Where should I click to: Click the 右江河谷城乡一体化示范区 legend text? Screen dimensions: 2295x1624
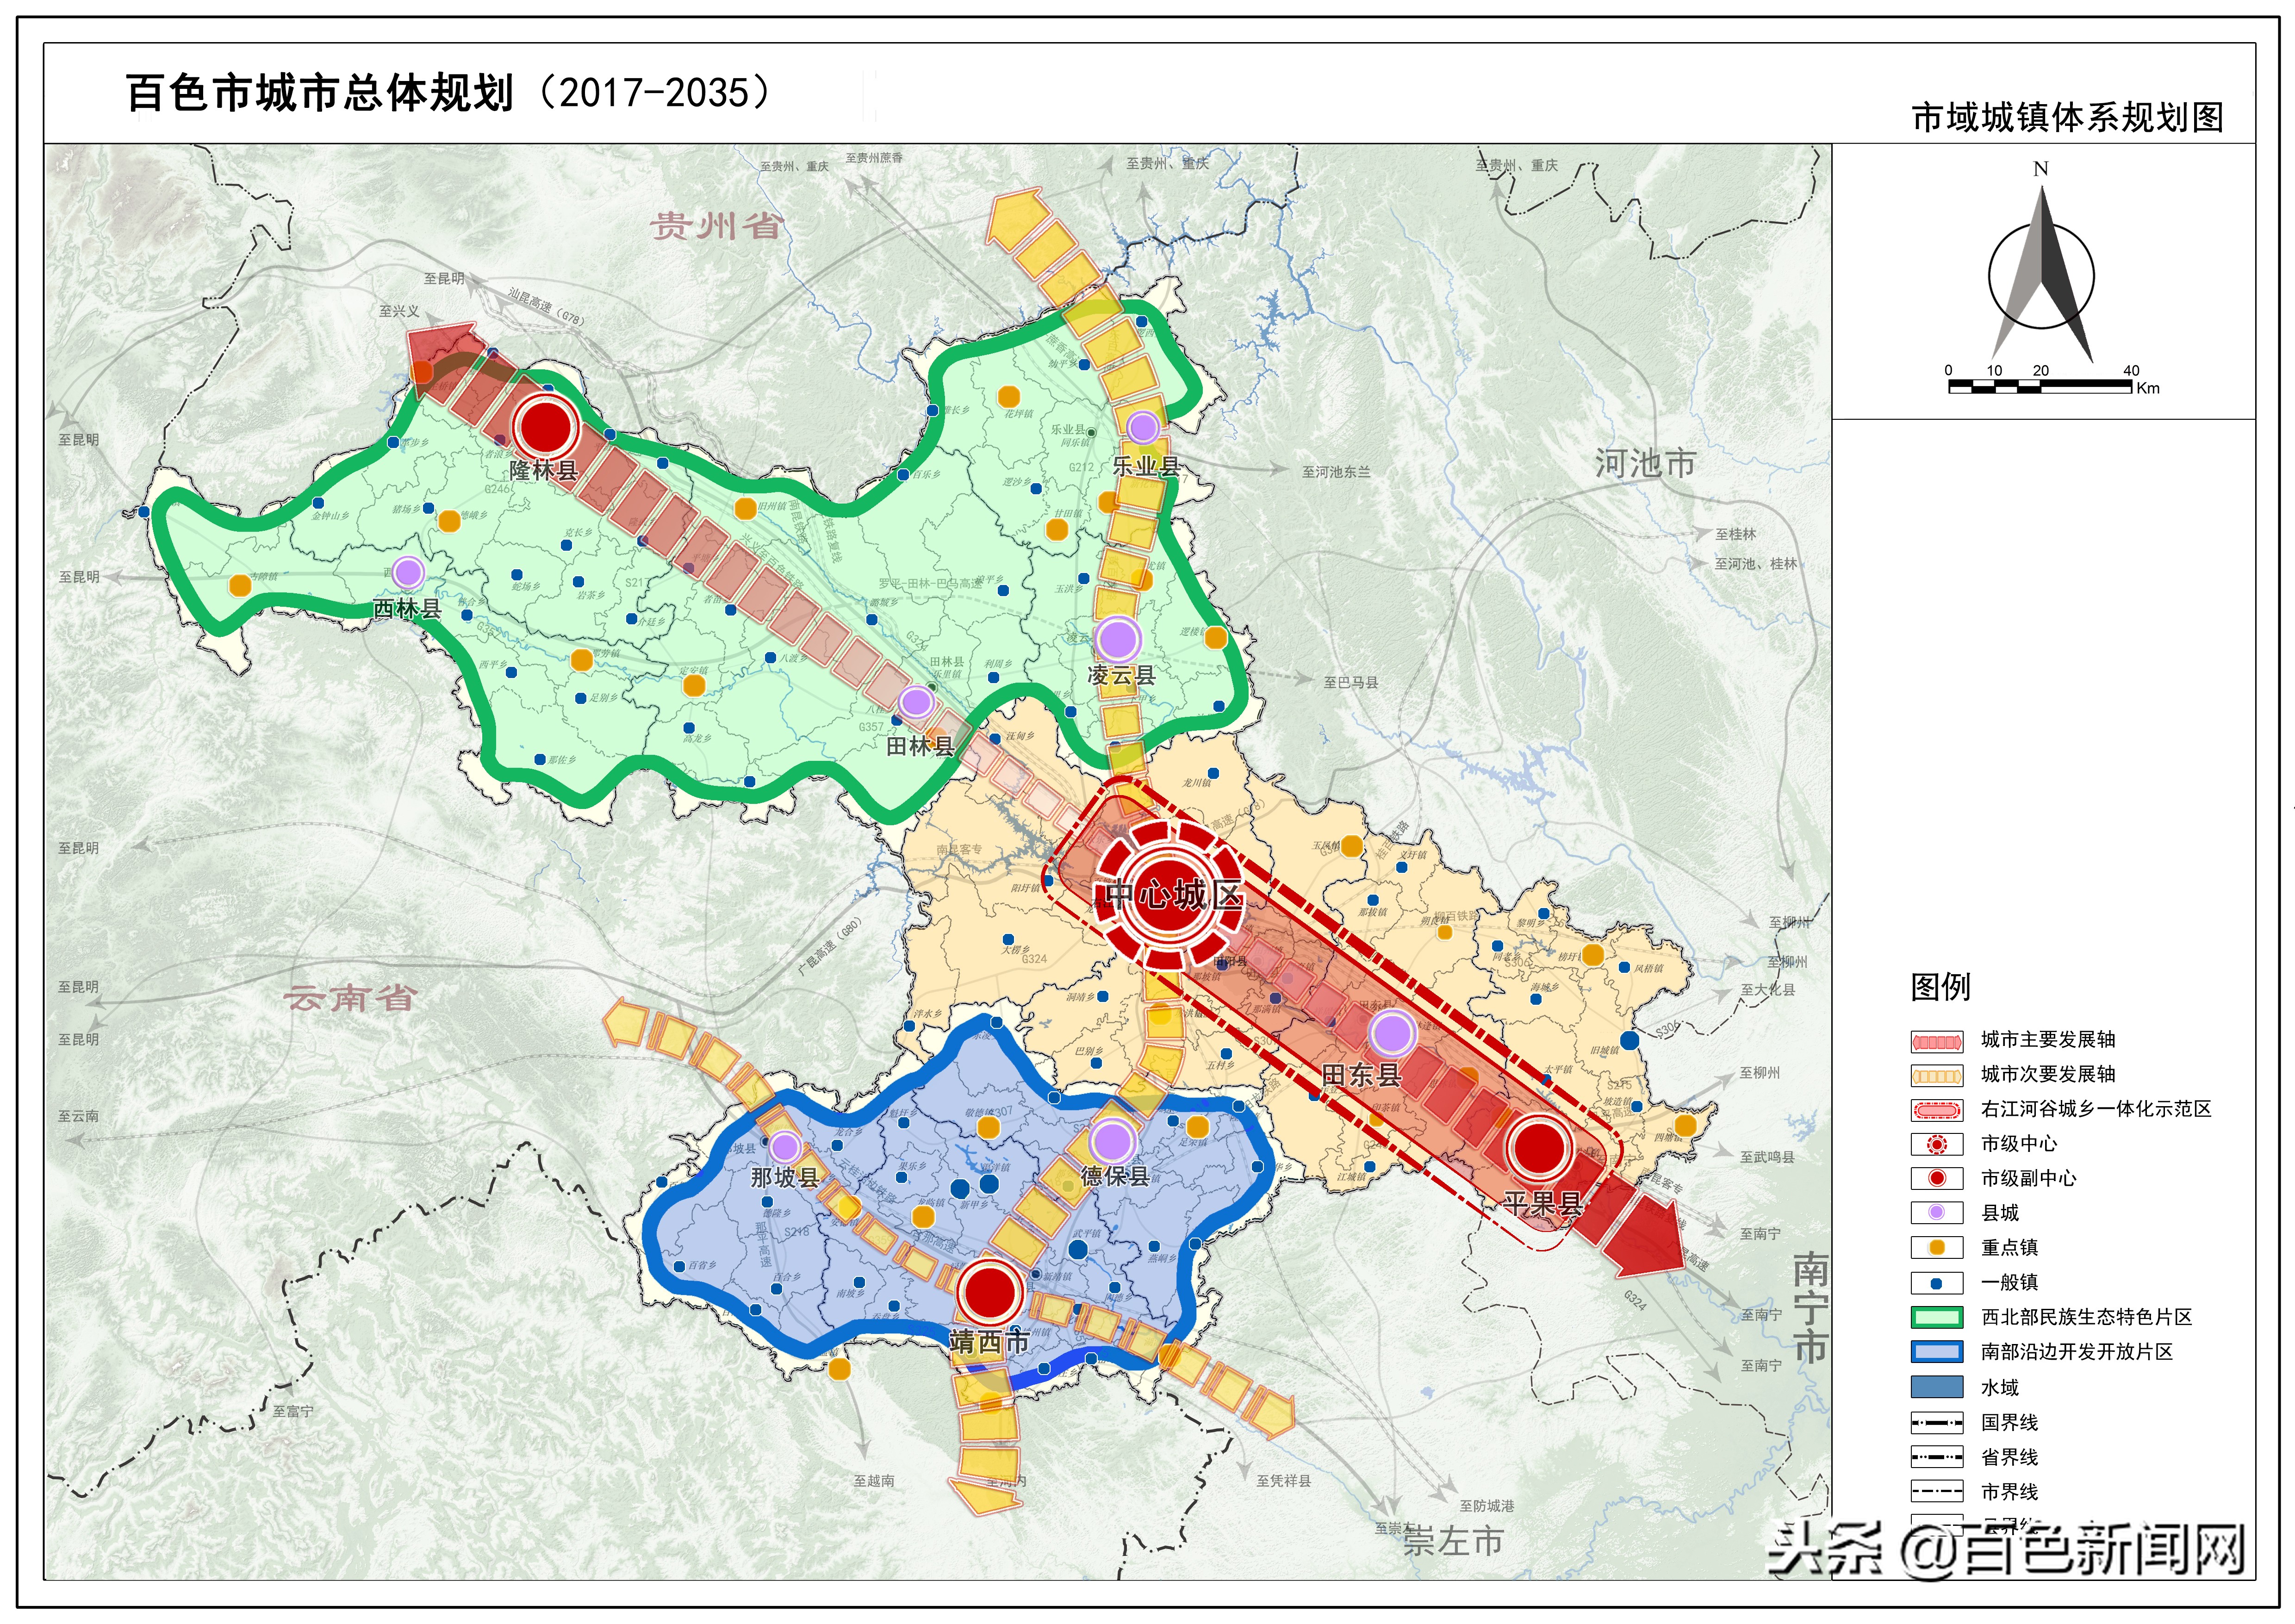tap(2096, 1109)
